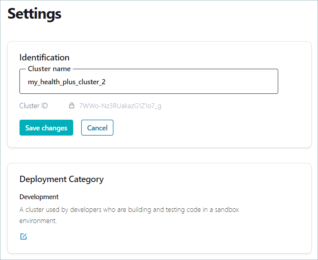Click the sandbox environment description text
318x260 pixels.
pyautogui.click(x=129, y=209)
